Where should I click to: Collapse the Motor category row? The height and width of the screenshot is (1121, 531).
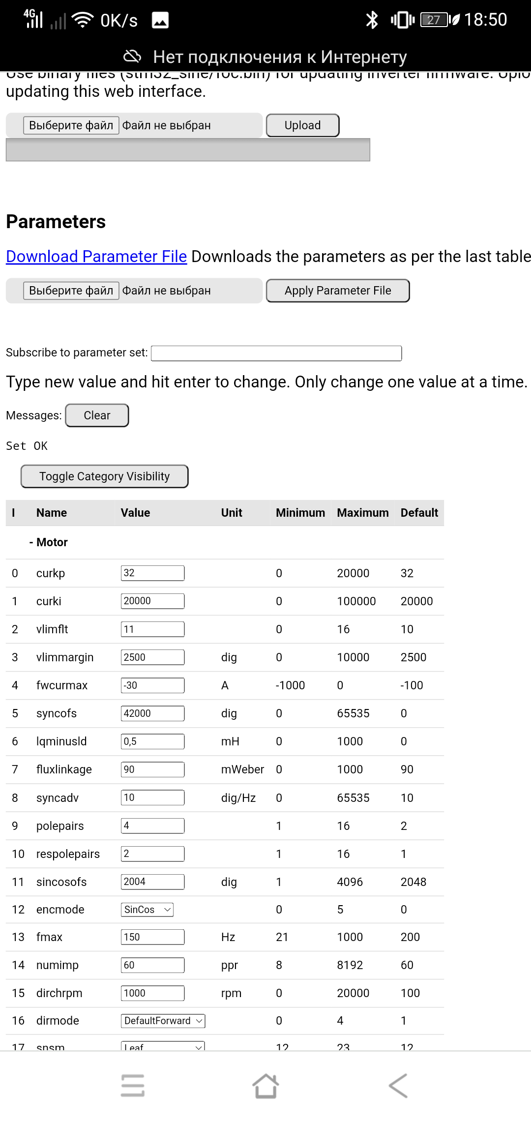[x=48, y=542]
